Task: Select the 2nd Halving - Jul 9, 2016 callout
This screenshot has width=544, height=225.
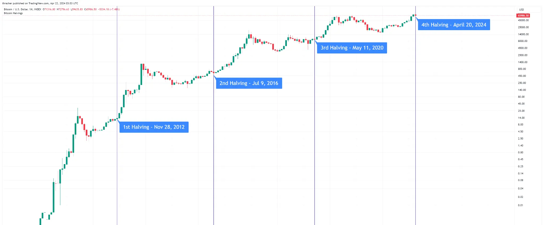Action: tap(249, 83)
